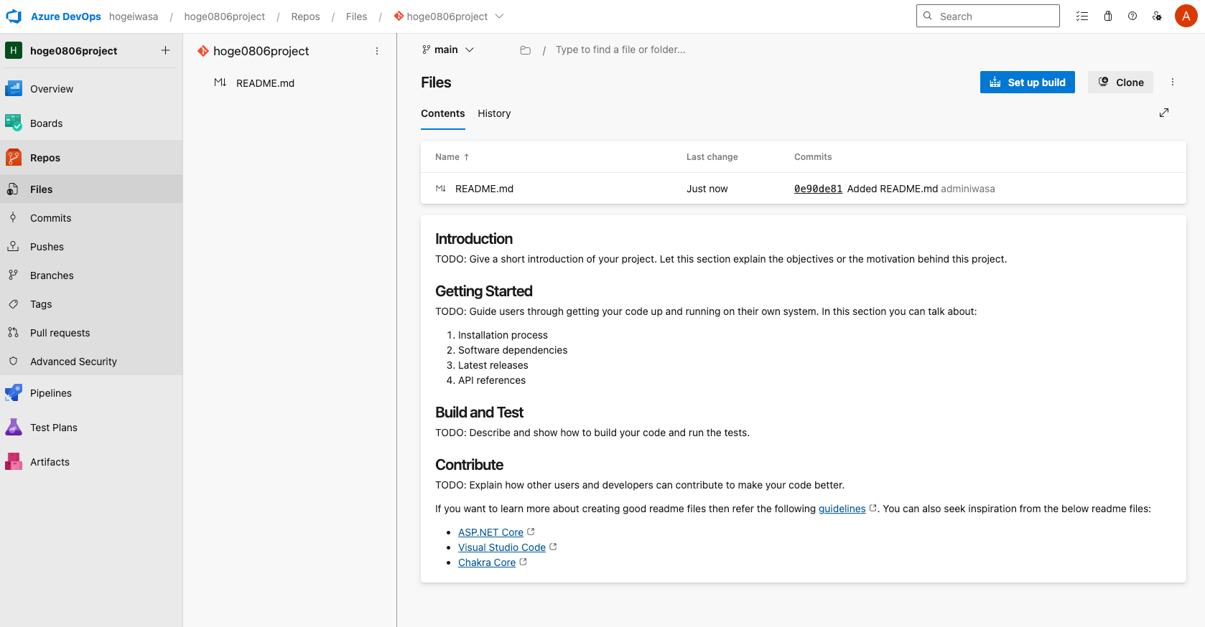Click the Commits column header
Screen dimensions: 1205x627
(x=813, y=157)
